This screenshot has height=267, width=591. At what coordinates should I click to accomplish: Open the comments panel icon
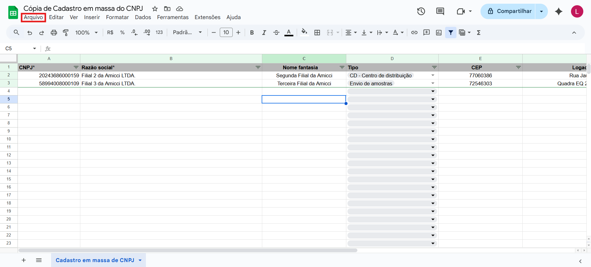coord(440,11)
